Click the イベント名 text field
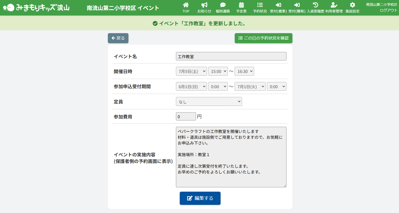The width and height of the screenshot is (399, 213). pyautogui.click(x=231, y=56)
